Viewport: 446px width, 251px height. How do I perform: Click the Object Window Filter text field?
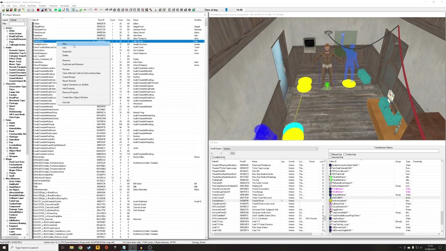pos(17,24)
